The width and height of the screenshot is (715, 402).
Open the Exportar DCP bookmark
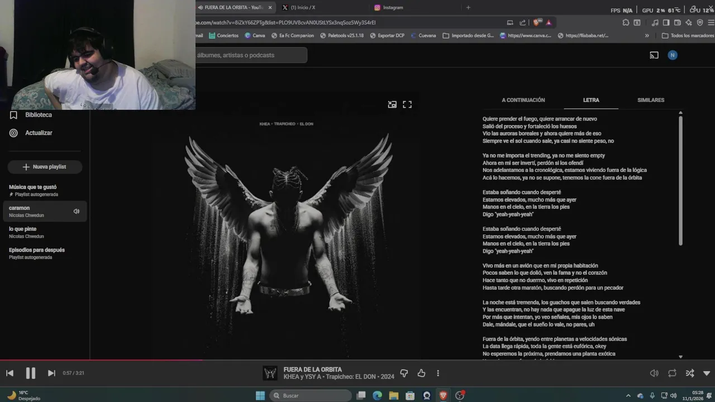(387, 35)
